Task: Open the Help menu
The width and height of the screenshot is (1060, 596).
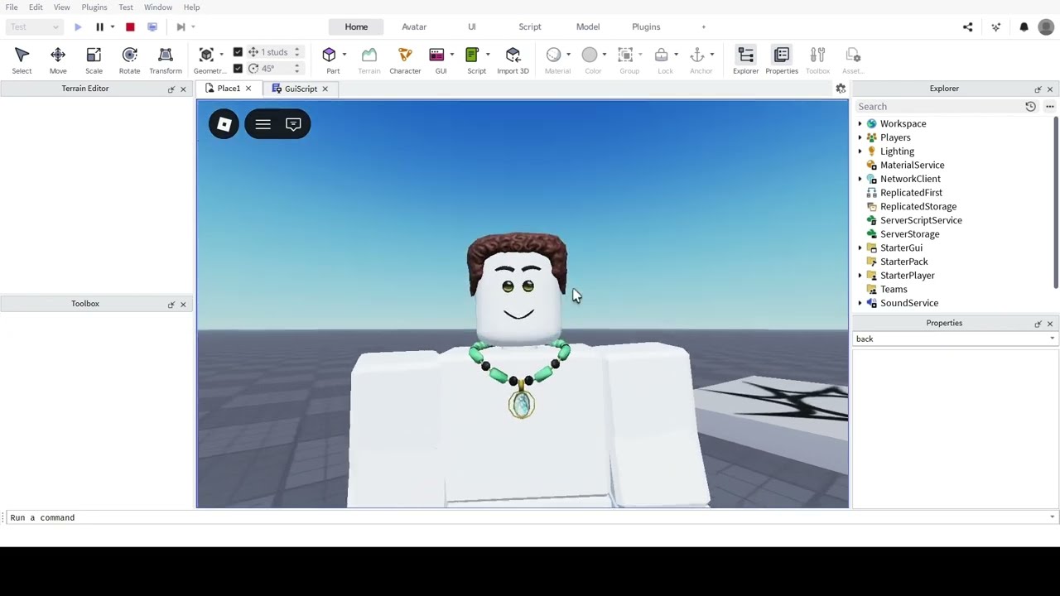Action: 191,7
